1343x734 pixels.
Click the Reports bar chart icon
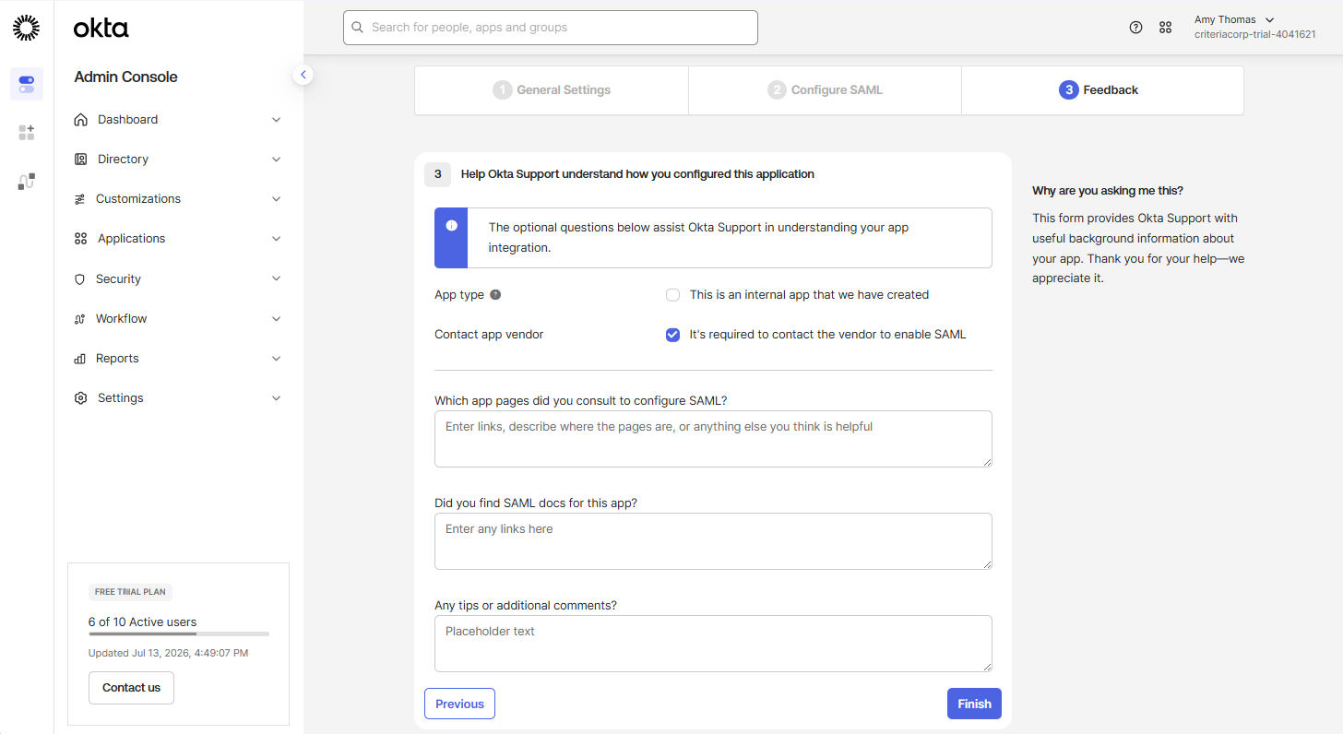tap(80, 359)
